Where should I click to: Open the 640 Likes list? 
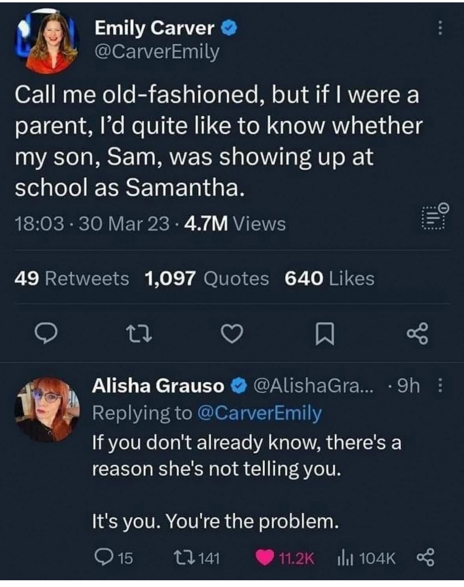329,278
